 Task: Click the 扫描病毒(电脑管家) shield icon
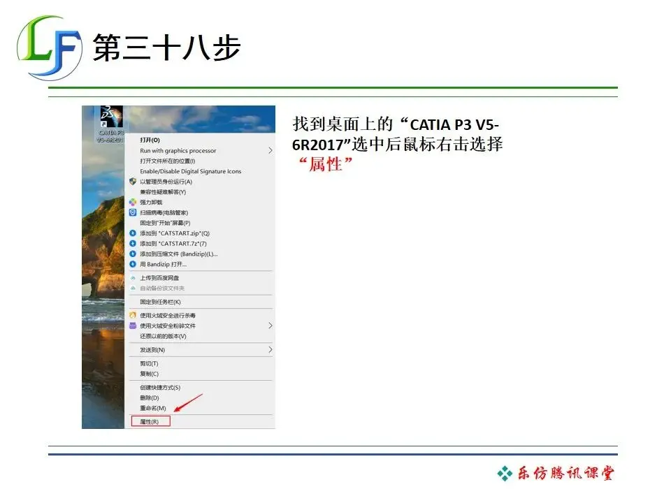[x=133, y=212]
